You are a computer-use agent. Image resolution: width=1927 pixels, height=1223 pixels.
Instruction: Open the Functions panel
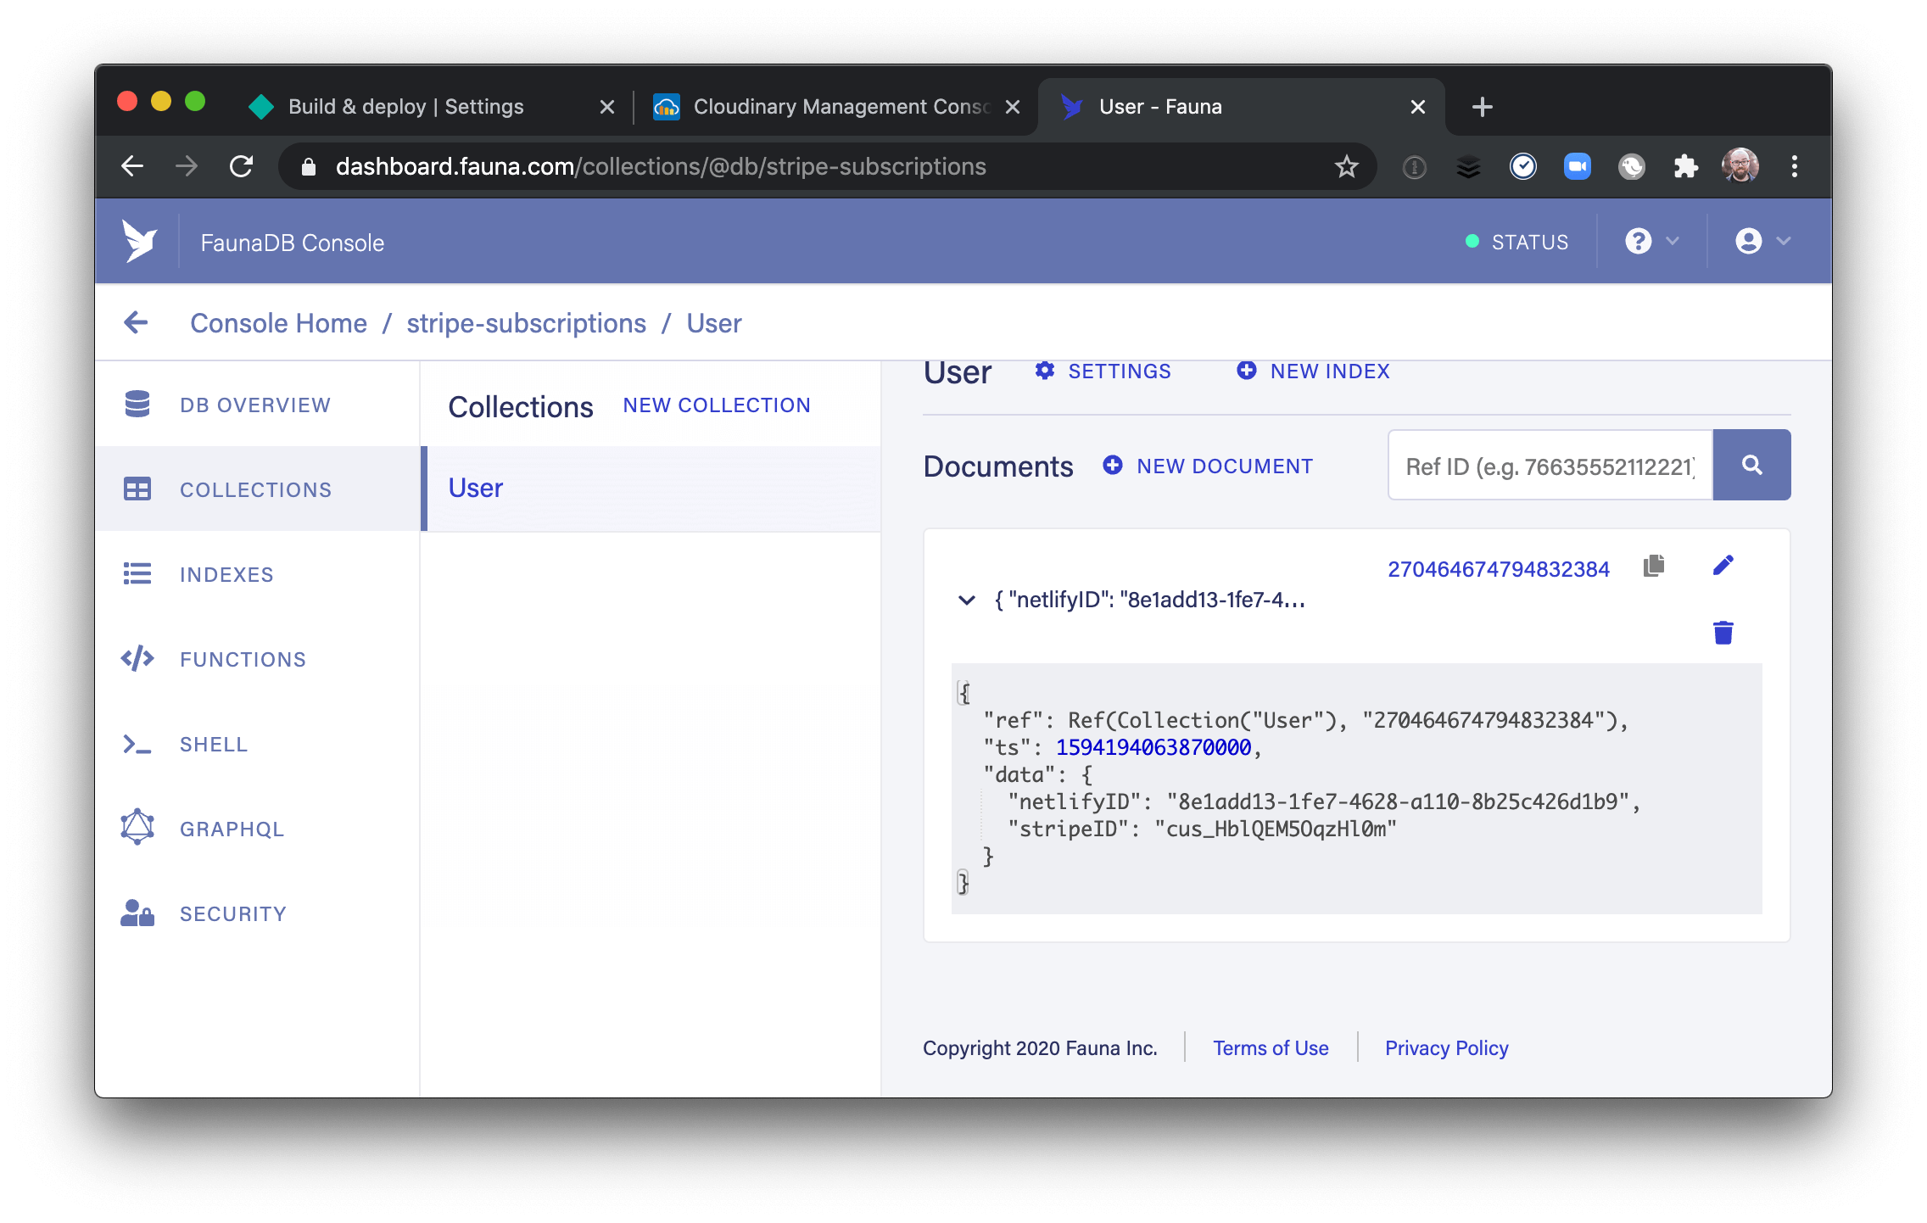(242, 659)
